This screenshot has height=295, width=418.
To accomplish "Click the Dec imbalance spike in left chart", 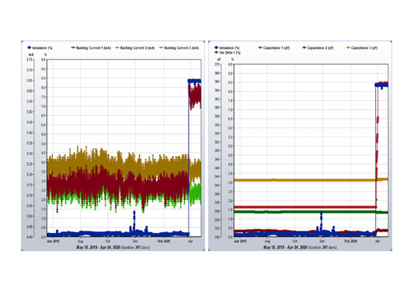I will click(x=134, y=221).
